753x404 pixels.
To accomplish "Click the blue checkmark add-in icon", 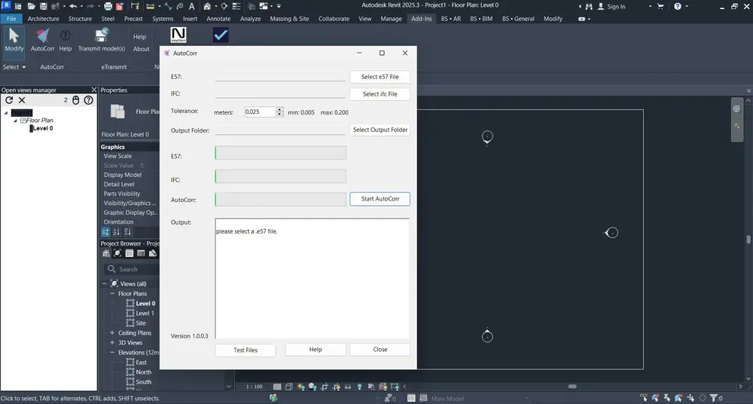I will [221, 35].
